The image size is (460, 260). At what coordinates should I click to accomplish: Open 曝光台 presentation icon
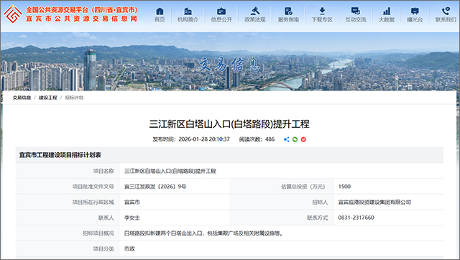pos(415,11)
